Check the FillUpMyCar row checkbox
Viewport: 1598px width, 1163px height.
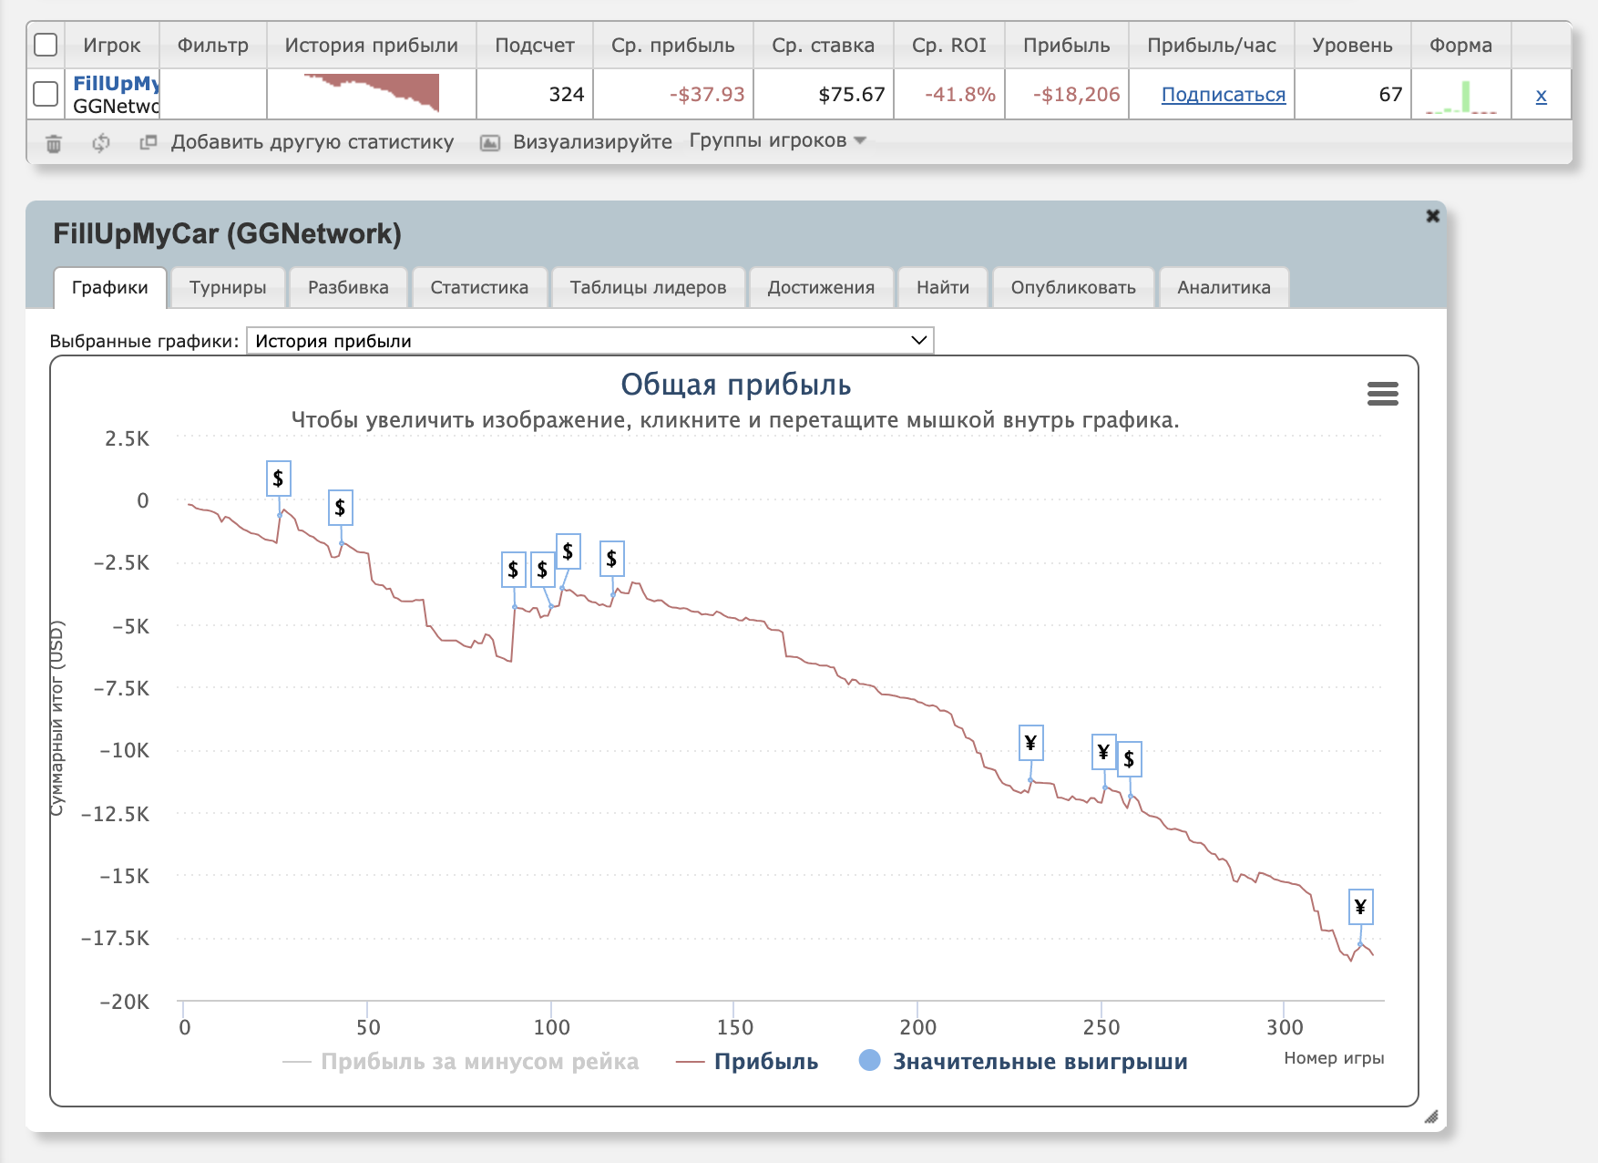click(46, 94)
